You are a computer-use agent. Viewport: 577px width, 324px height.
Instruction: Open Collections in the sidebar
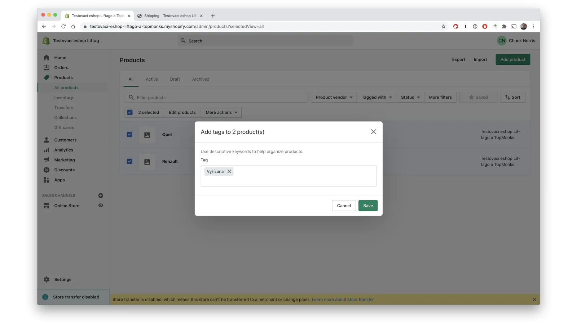[65, 118]
